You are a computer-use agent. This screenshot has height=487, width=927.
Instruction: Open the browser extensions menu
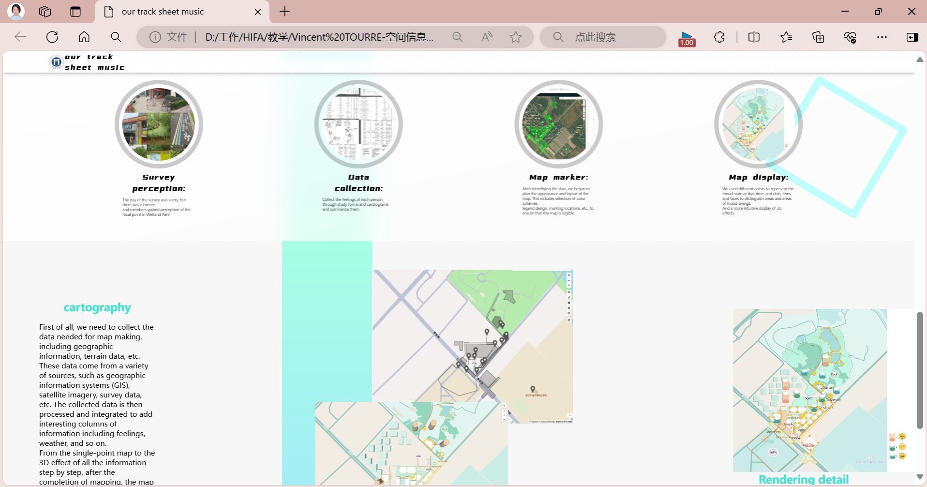tap(719, 37)
